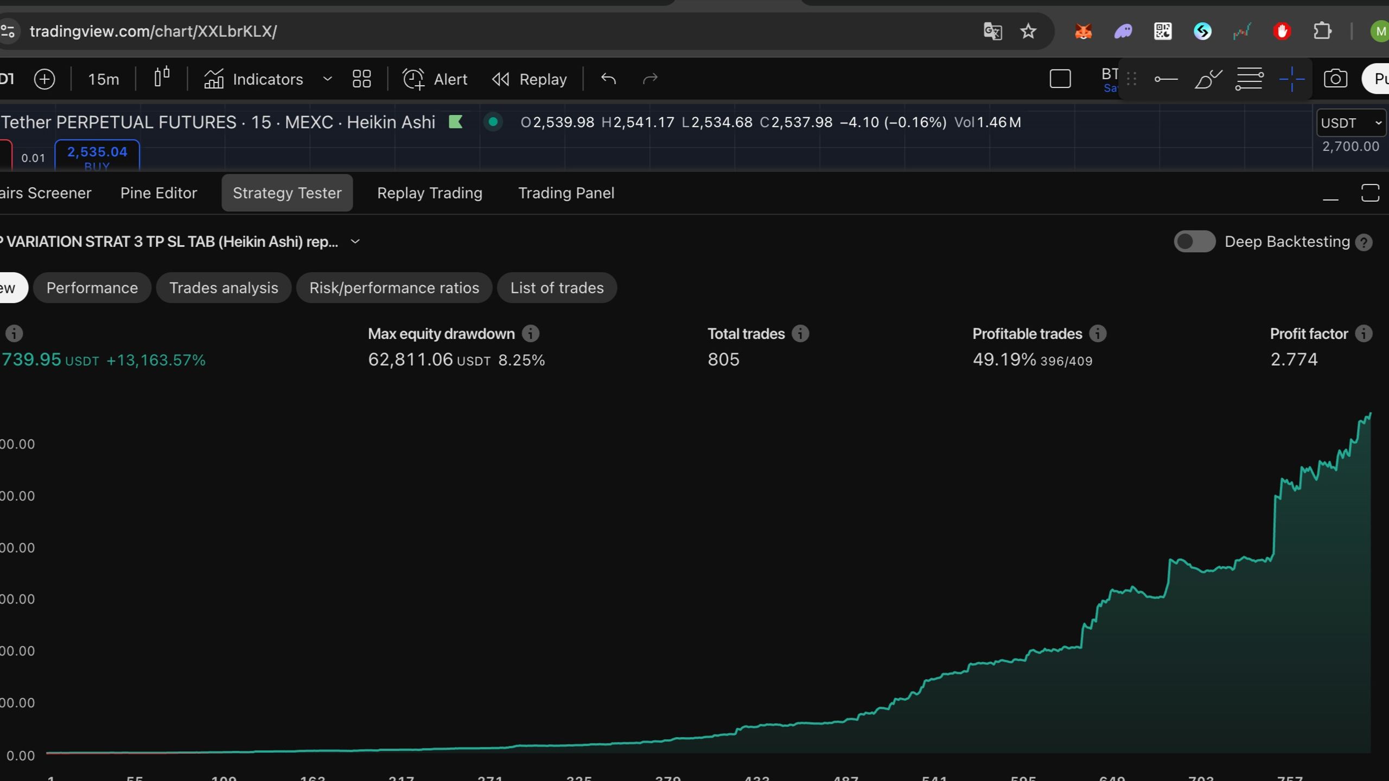This screenshot has width=1389, height=781.
Task: Open the USDT currency dropdown
Action: tap(1351, 123)
